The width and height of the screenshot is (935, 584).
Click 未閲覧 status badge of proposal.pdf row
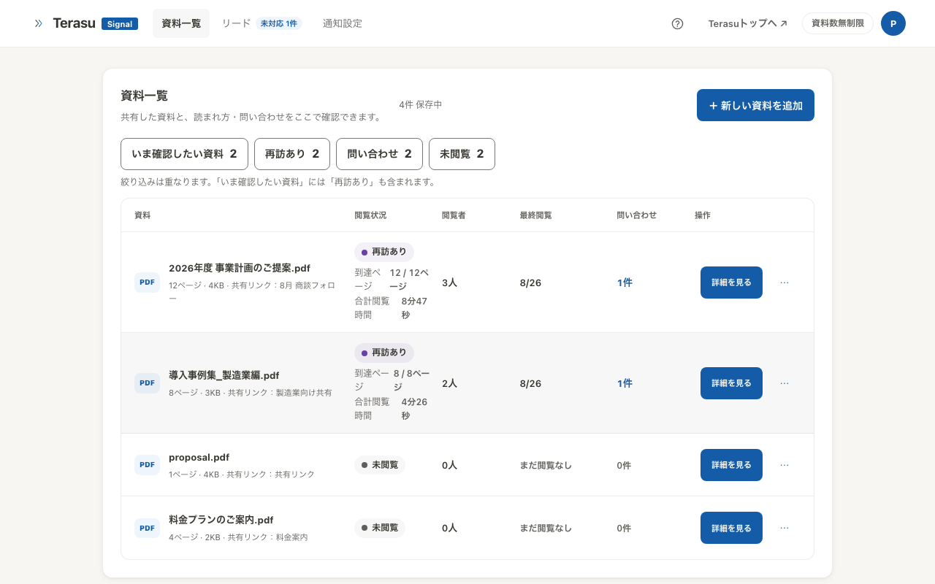380,465
